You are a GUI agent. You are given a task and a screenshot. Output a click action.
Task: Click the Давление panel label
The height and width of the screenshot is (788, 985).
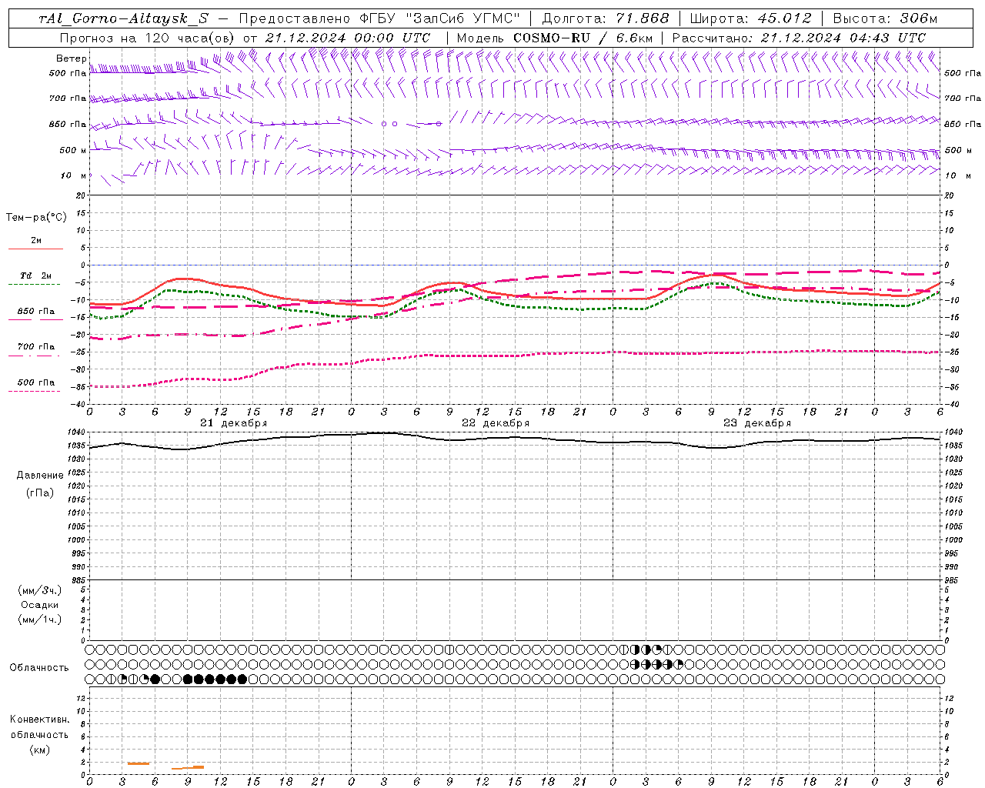point(40,476)
